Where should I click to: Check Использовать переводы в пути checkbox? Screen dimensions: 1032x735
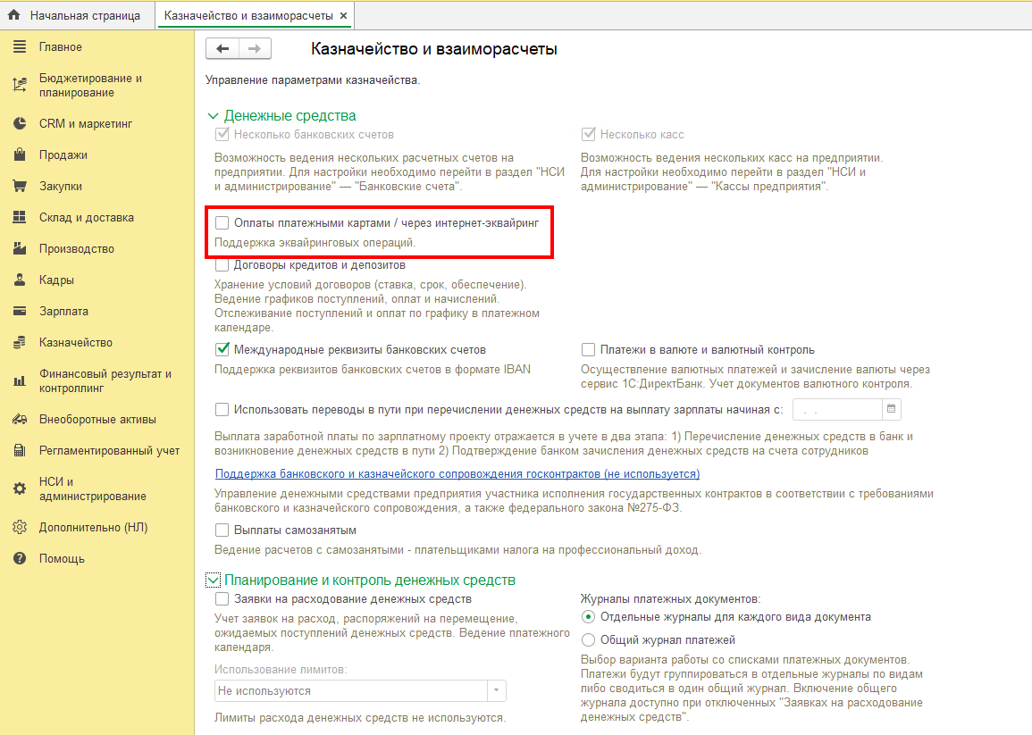click(x=222, y=409)
